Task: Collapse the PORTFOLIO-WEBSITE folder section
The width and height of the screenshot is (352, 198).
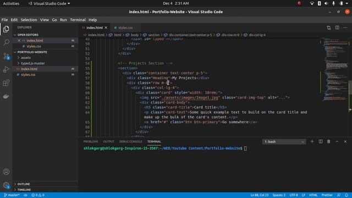Action: click(x=32, y=52)
